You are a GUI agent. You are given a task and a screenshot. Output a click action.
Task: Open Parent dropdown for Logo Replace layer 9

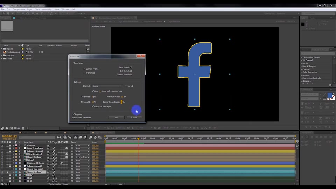point(82,157)
